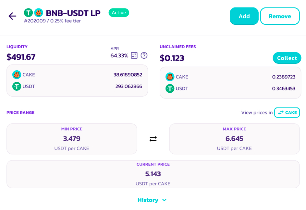Click the Active status badge
This screenshot has height=210, width=306.
119,13
